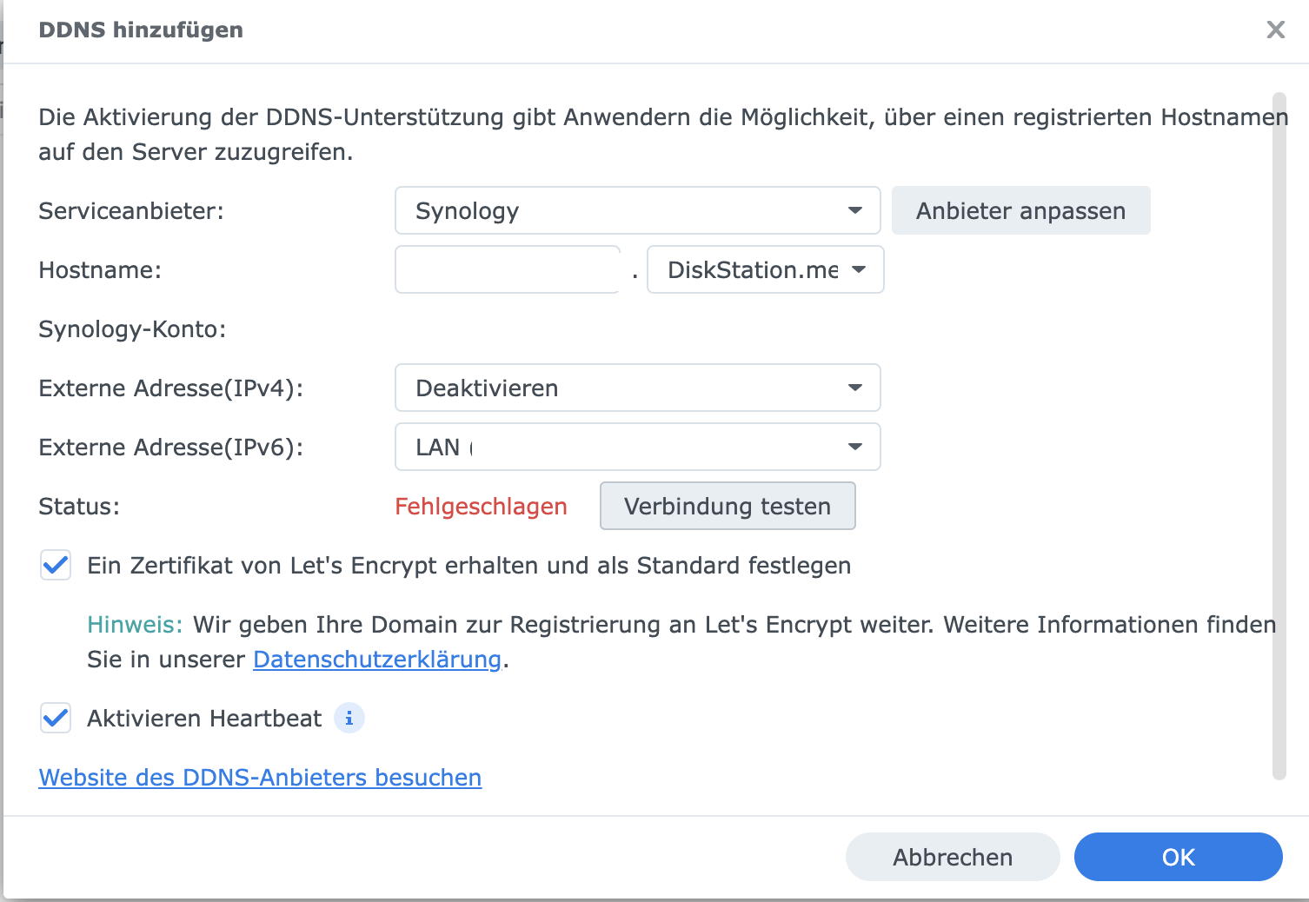Cancel with the Abbrechen button
The image size is (1309, 902).
point(953,858)
